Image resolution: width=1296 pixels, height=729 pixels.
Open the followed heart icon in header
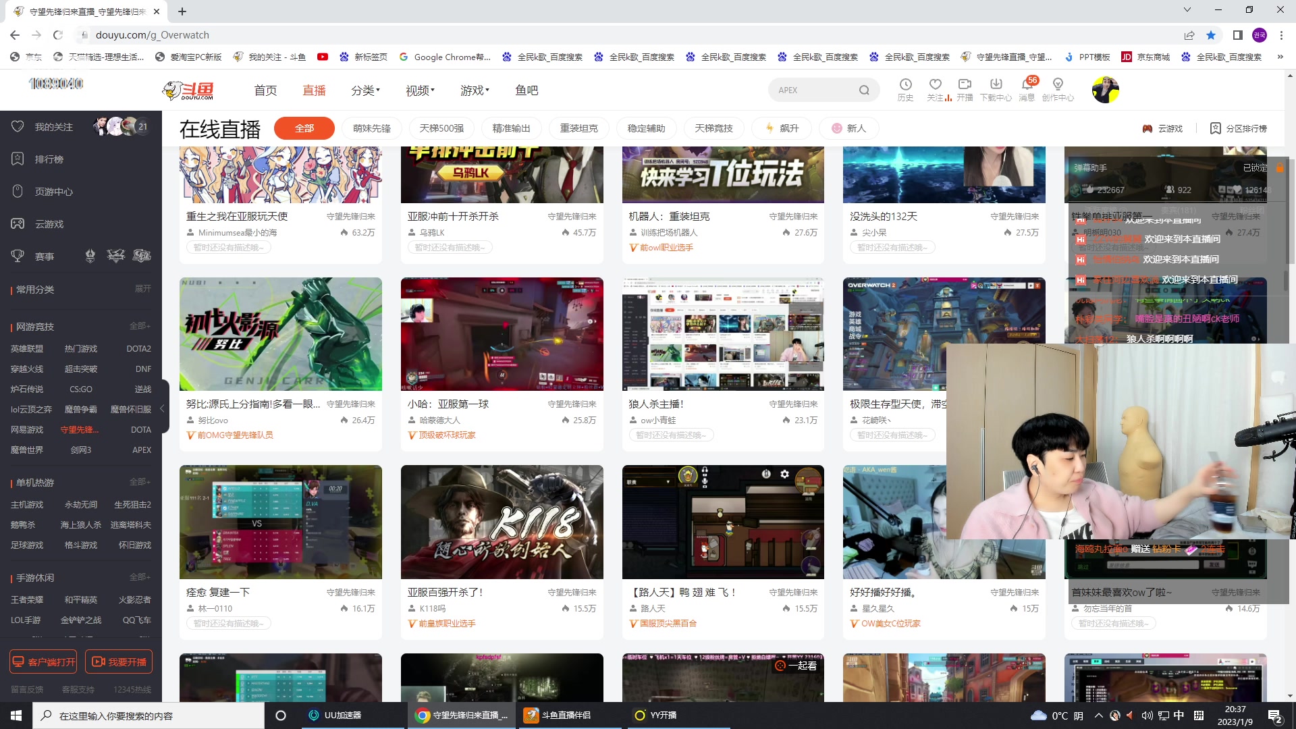935,84
